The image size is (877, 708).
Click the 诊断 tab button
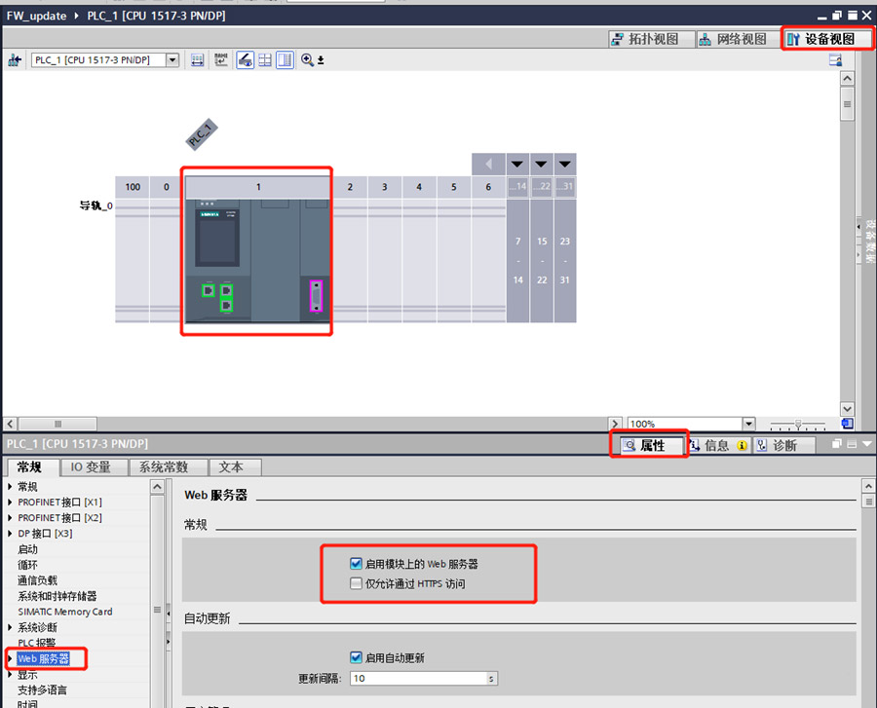pyautogui.click(x=778, y=445)
